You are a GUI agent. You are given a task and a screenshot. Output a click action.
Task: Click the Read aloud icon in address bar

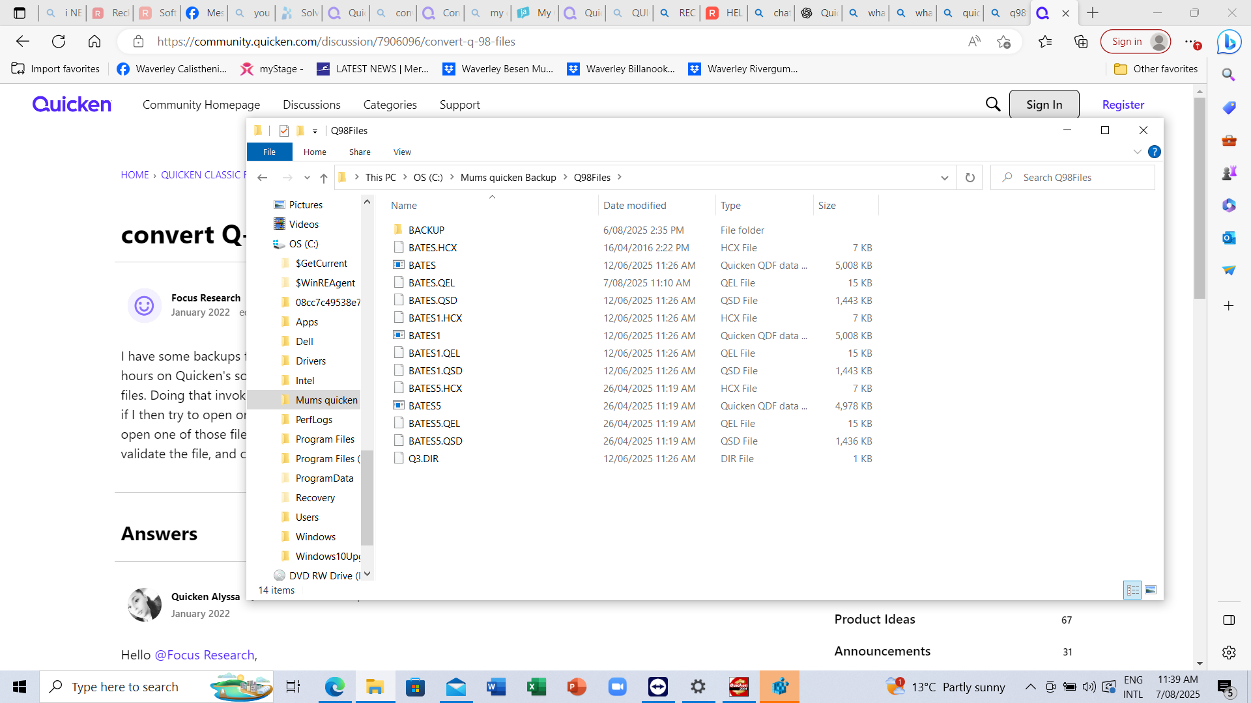tap(974, 42)
